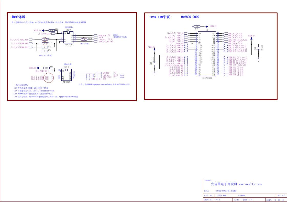The width and height of the screenshot is (287, 202).
Task: Click the LCD_NCS output port
Action: 106,73
